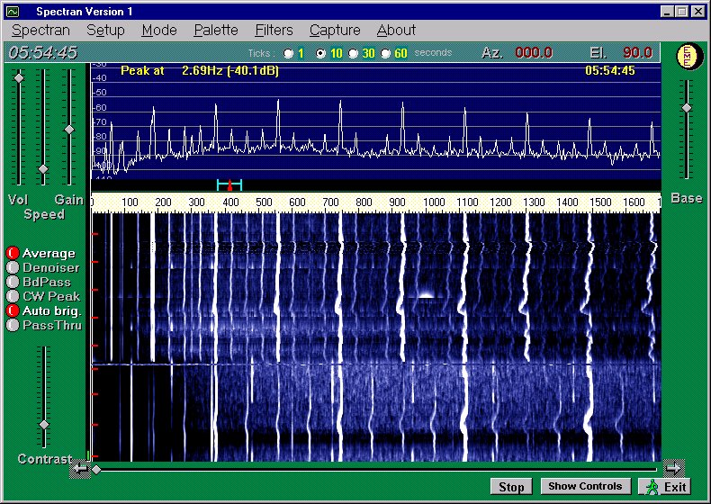Enable the Denoiser filter
This screenshot has width=711, height=504.
point(13,267)
